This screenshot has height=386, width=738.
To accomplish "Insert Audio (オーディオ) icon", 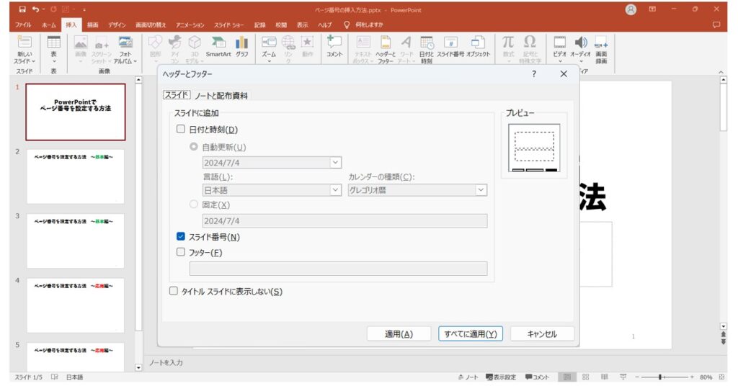I will click(581, 42).
